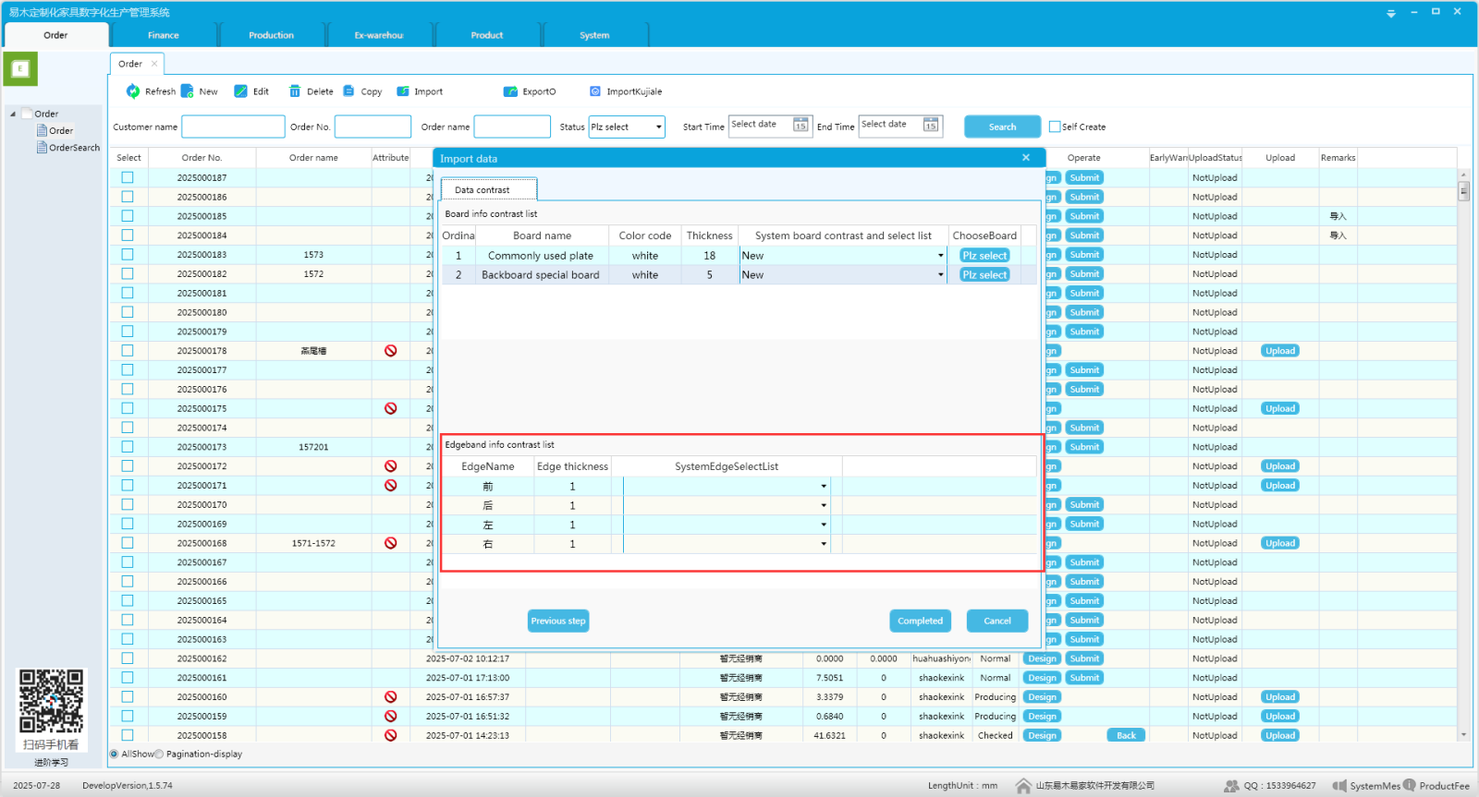Select checkbox for order 2025000173
1479x797 pixels.
128,447
